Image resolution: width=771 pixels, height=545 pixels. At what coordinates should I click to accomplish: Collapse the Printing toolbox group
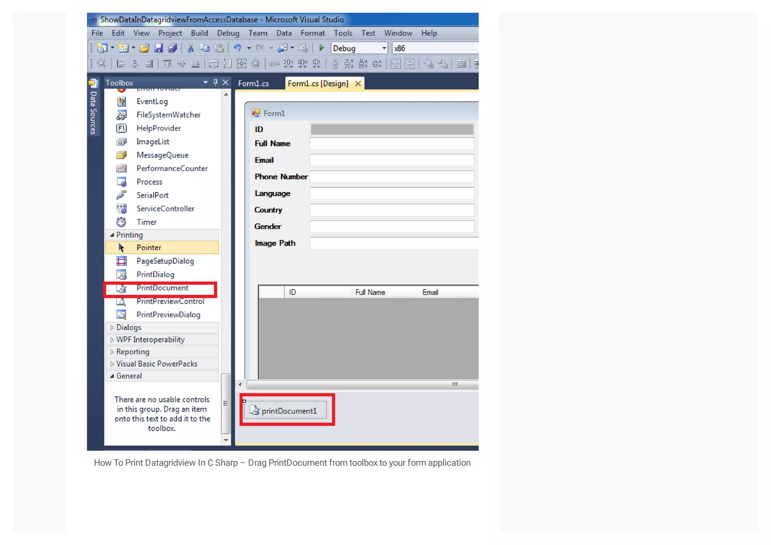(112, 235)
